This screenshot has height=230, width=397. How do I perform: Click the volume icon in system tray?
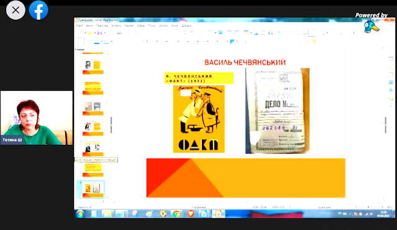click(372, 214)
